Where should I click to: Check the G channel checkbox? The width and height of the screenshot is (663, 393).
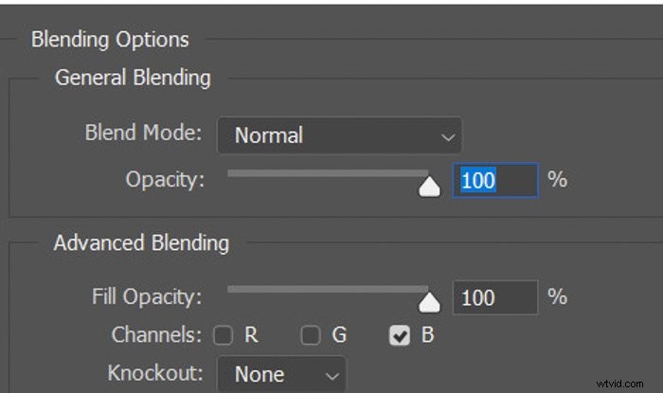310,335
